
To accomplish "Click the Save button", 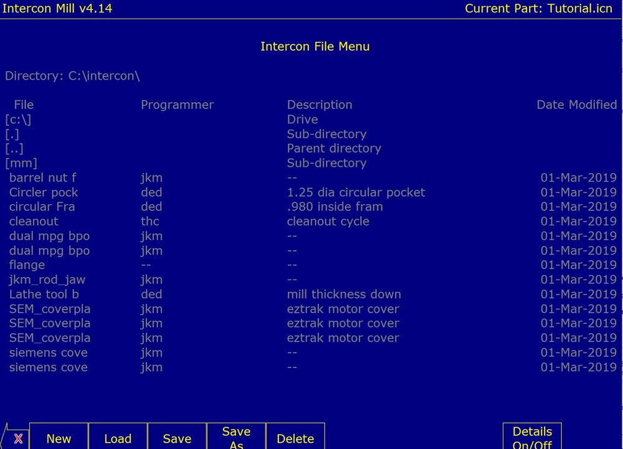I will tap(177, 438).
